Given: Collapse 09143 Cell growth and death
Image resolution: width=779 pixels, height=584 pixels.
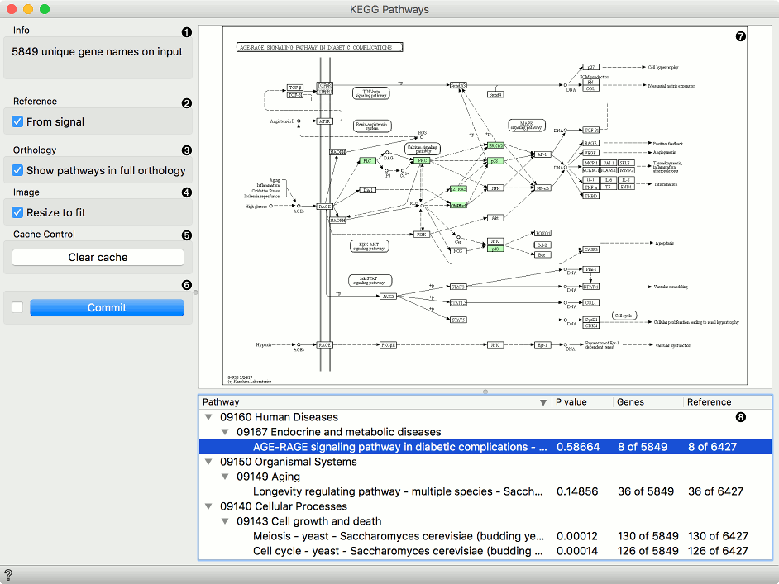Looking at the screenshot, I should coord(225,521).
